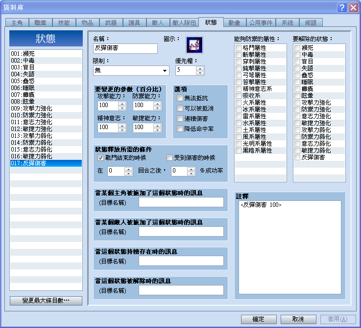Switch to the 主角 tab
This screenshot has width=361, height=328.
(17, 23)
